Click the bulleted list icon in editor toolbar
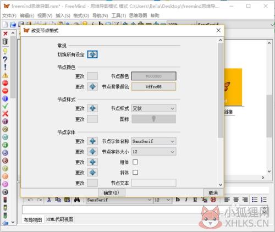 [x=255, y=200]
